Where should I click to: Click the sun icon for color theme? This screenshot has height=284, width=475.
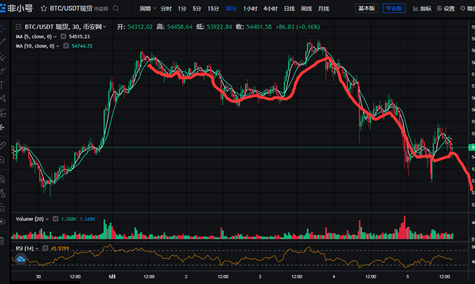pos(462,8)
